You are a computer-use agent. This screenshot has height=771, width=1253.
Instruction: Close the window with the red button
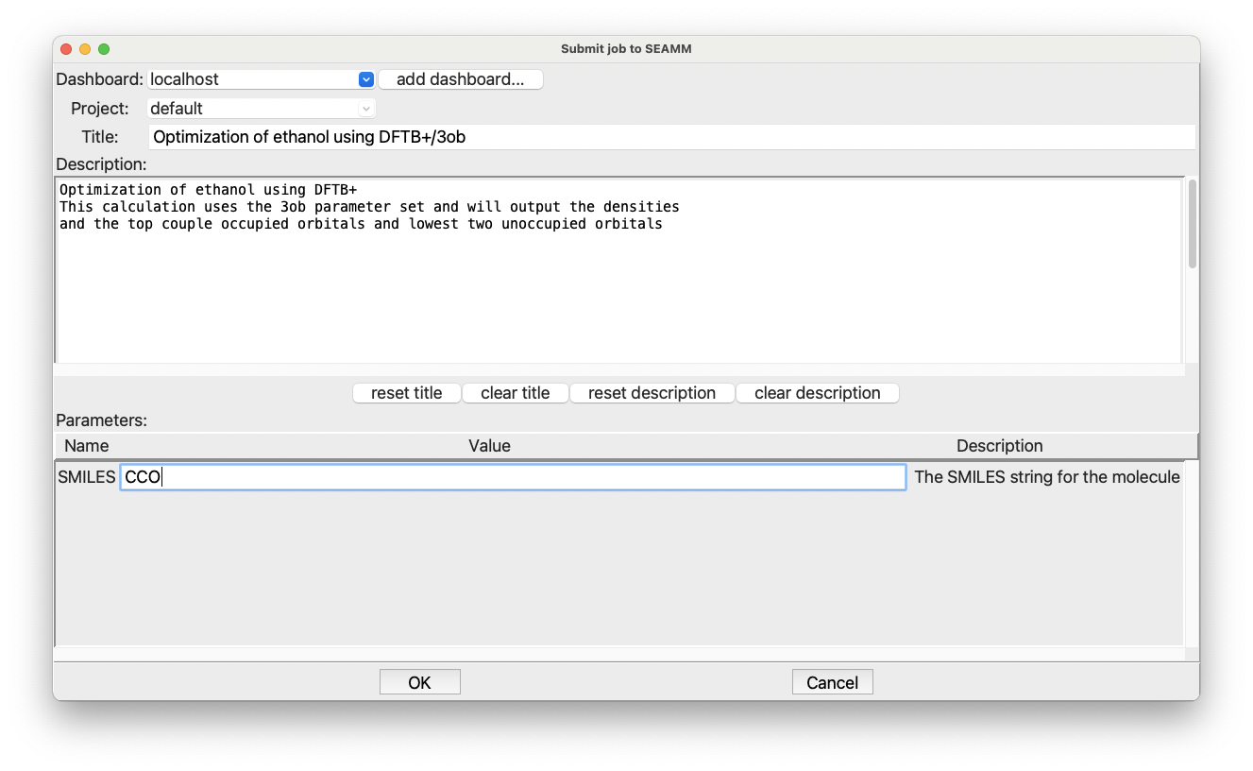pyautogui.click(x=66, y=49)
